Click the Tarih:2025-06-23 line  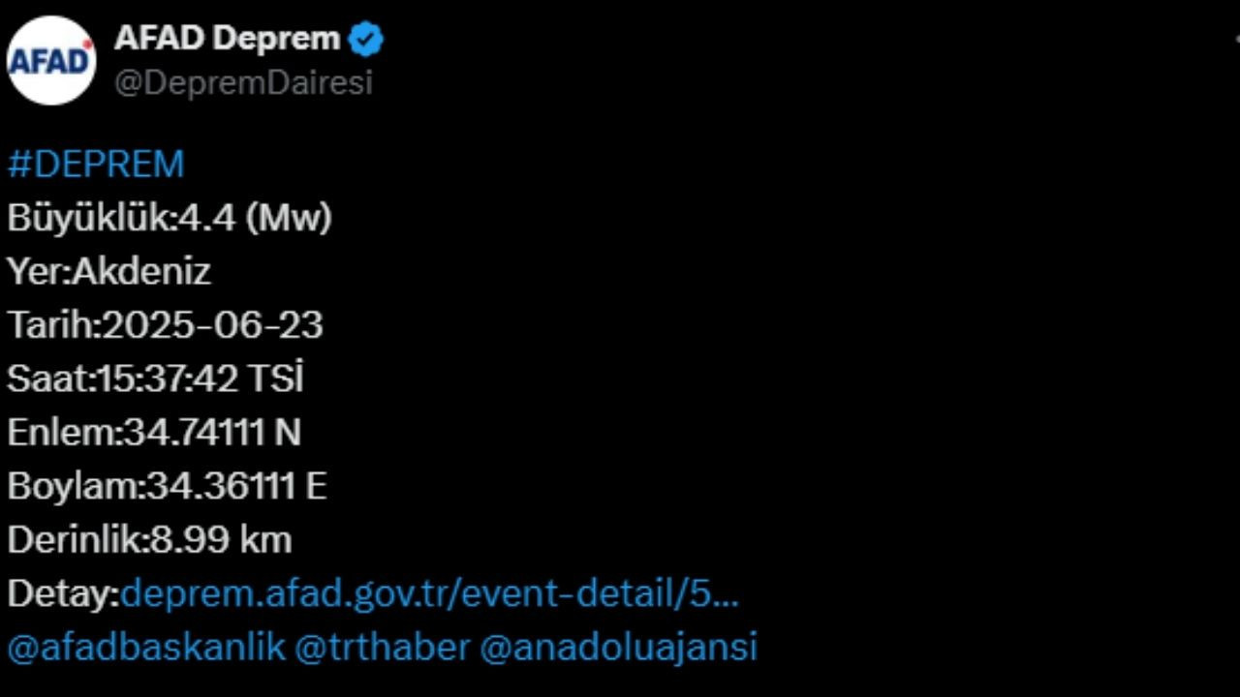[x=165, y=325]
